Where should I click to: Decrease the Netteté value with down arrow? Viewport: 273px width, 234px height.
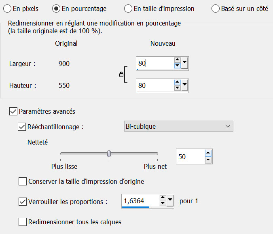pyautogui.click(x=208, y=160)
